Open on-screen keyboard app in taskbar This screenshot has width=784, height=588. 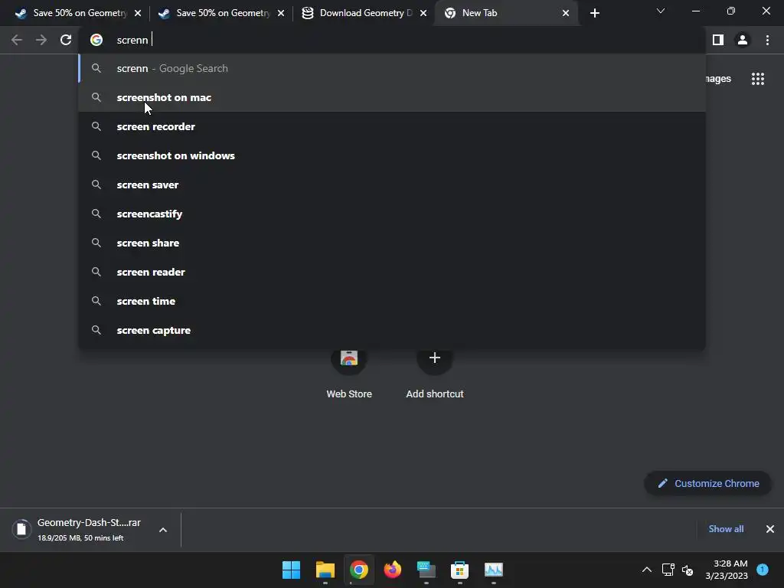[x=426, y=570]
